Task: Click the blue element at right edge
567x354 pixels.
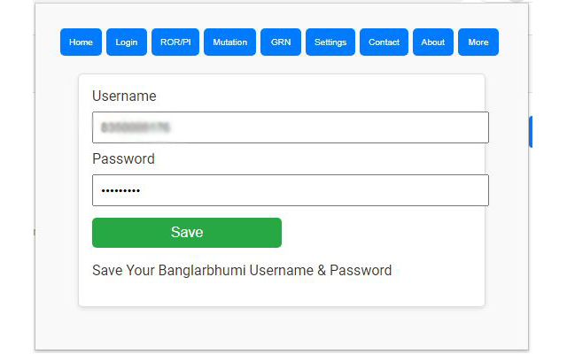Action: pos(530,131)
